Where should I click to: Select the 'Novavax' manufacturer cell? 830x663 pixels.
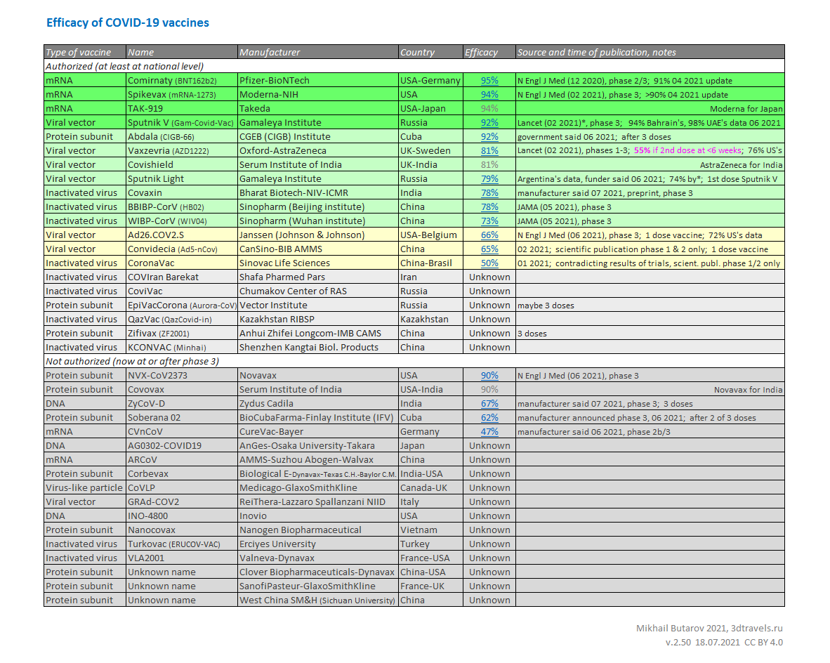coord(317,376)
